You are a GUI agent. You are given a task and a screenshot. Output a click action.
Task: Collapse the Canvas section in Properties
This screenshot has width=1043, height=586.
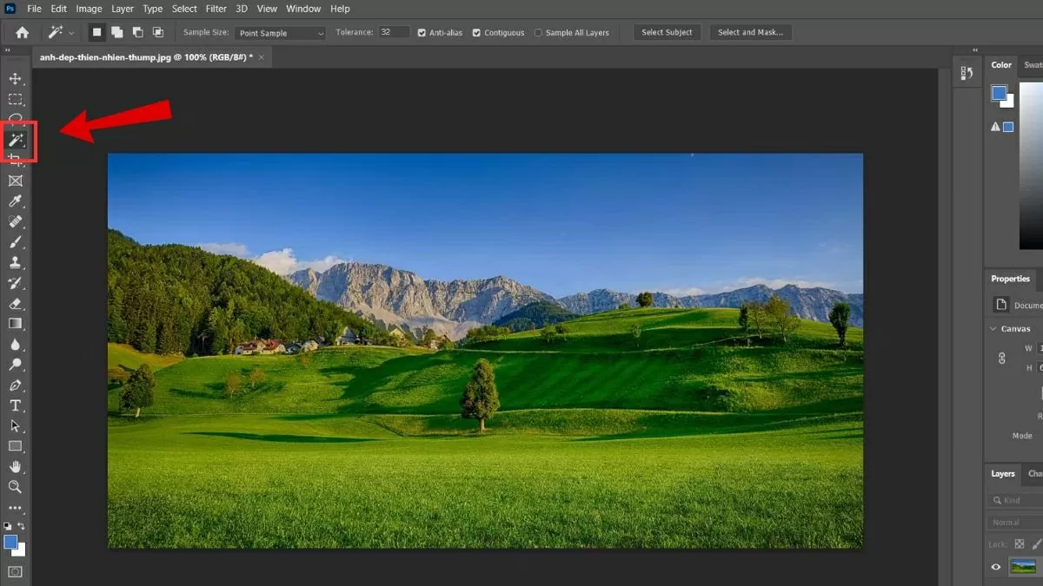pos(993,329)
